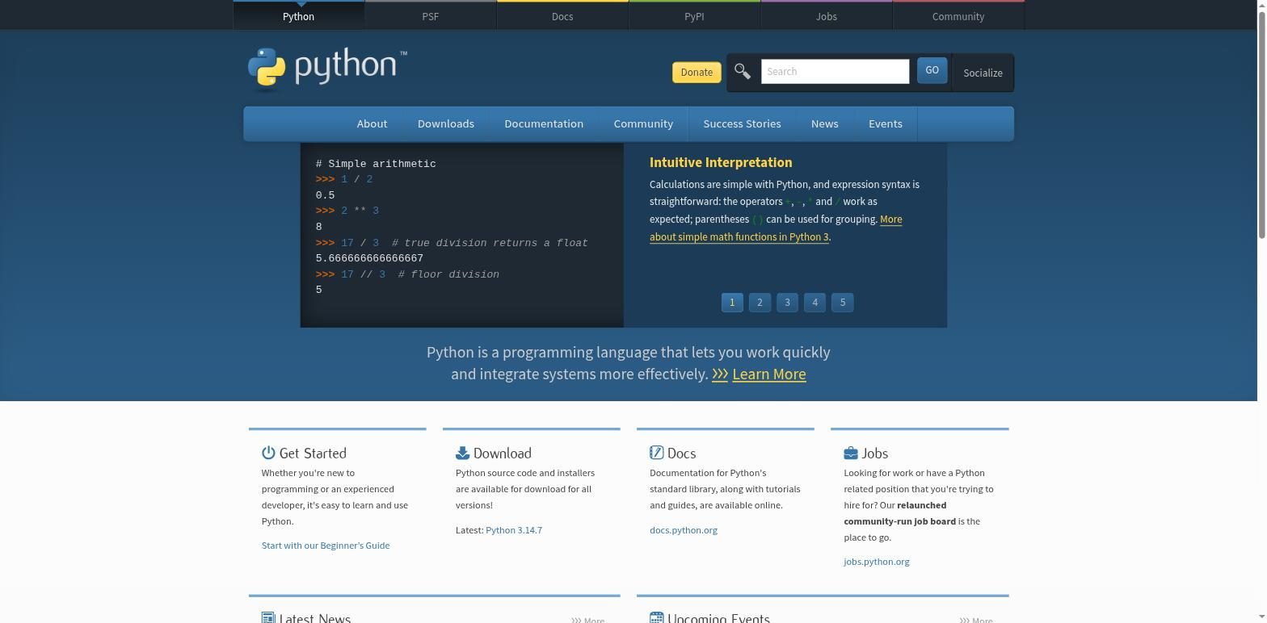
Task: Open the jobs.python.org link
Action: coord(877,562)
